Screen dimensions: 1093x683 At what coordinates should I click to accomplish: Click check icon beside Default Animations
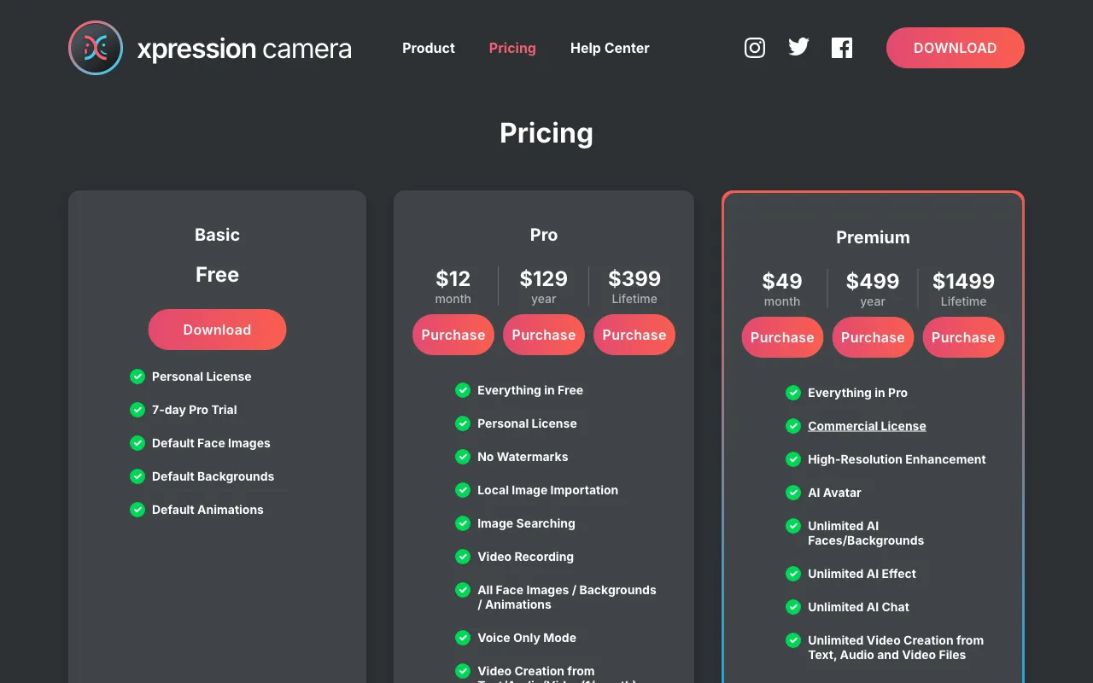pyautogui.click(x=137, y=510)
